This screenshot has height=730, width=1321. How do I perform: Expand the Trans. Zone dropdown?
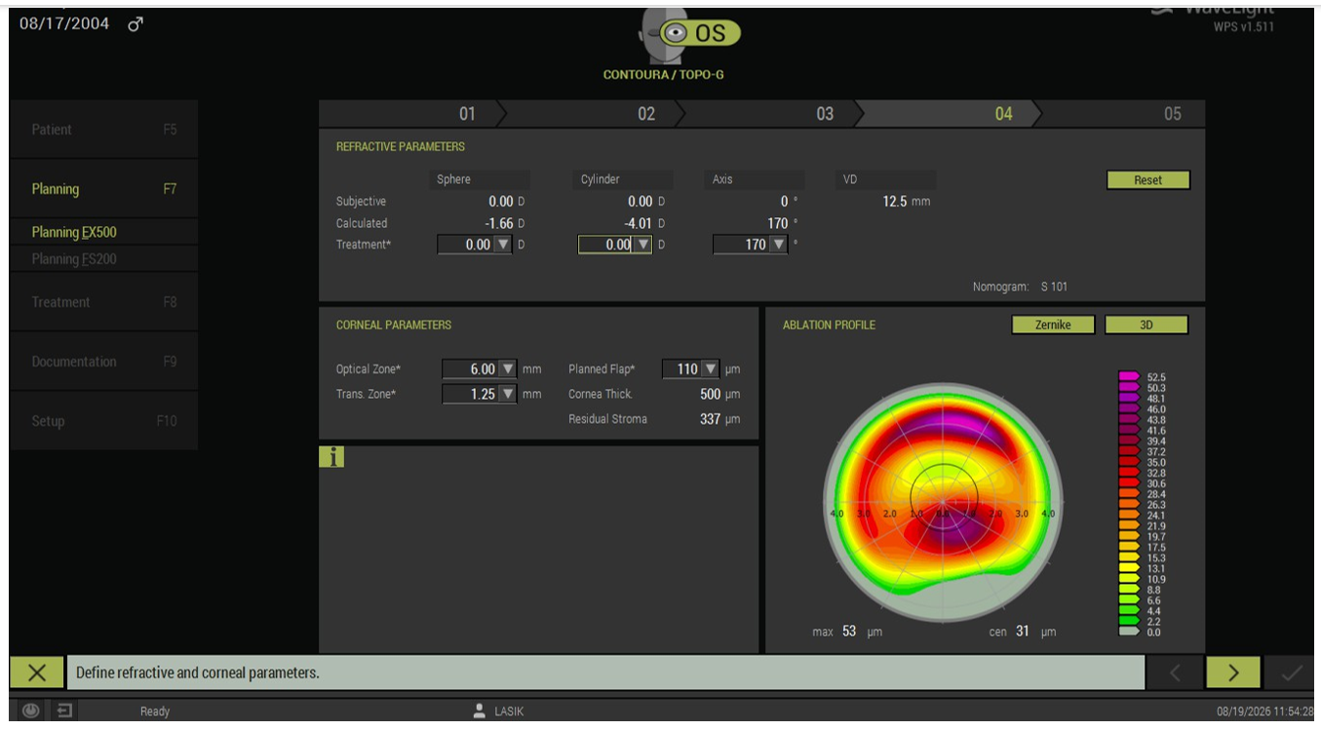[x=507, y=394]
